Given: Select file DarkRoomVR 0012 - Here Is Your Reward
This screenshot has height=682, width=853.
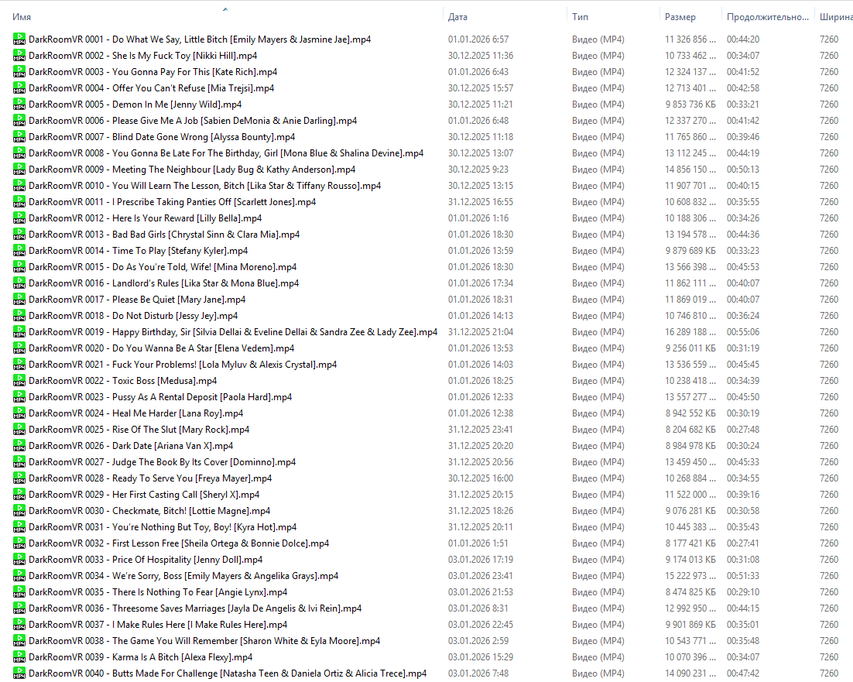Looking at the screenshot, I should click(x=146, y=218).
